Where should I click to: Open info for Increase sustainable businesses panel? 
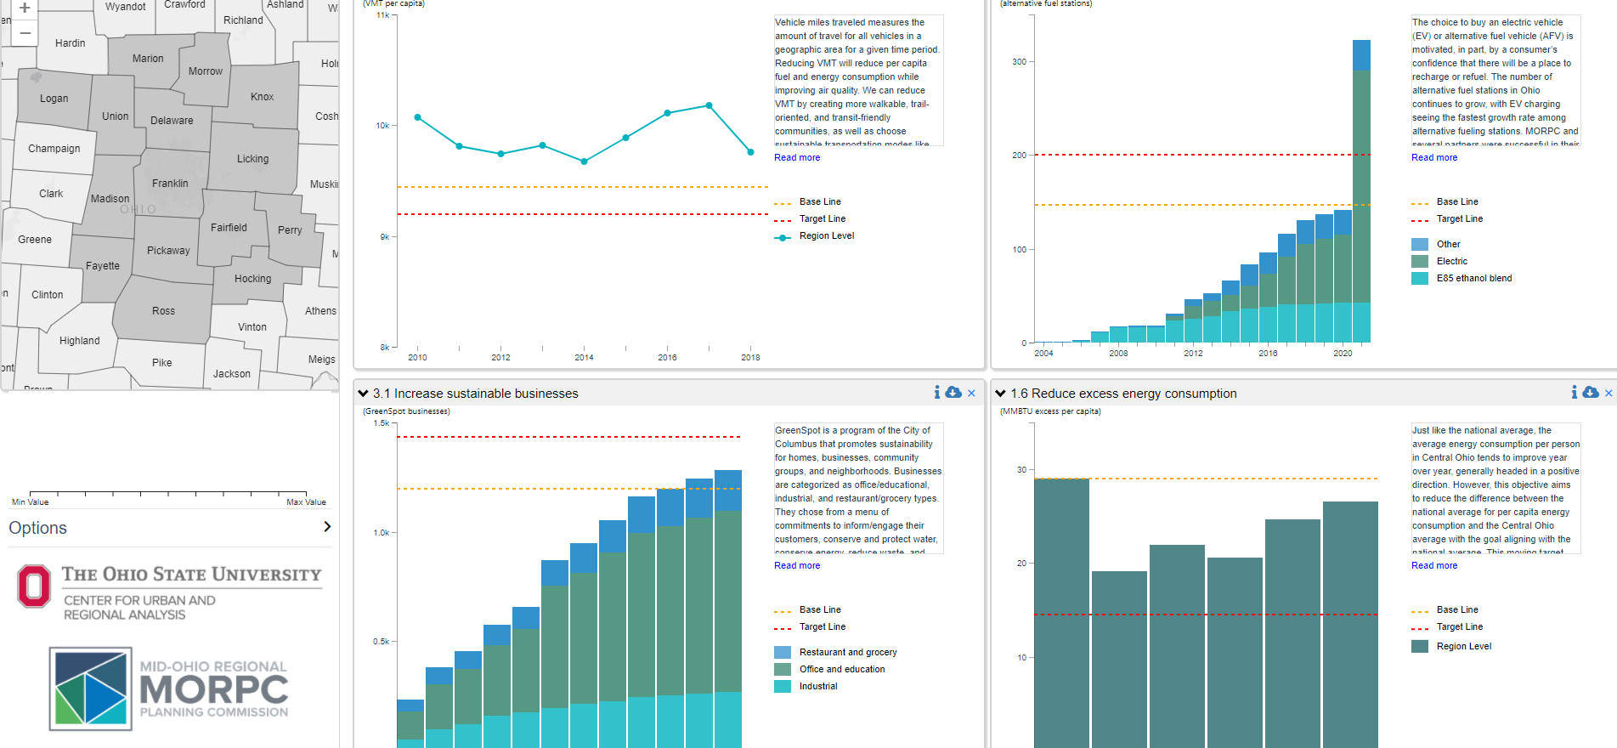(x=936, y=392)
